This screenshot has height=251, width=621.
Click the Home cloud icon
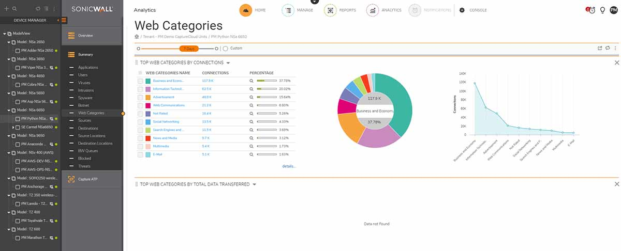pyautogui.click(x=246, y=10)
